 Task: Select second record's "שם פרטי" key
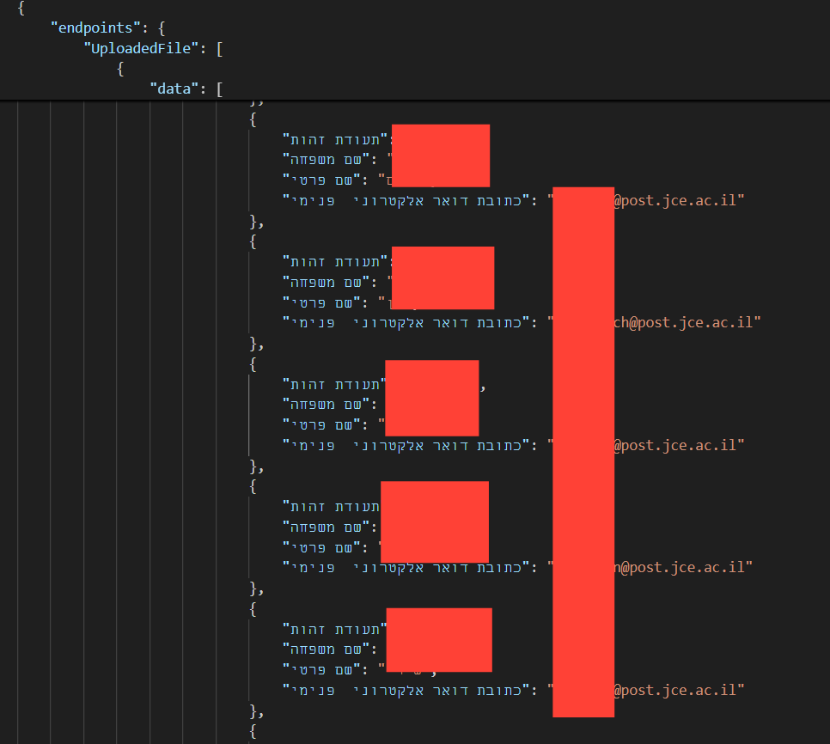click(x=322, y=302)
